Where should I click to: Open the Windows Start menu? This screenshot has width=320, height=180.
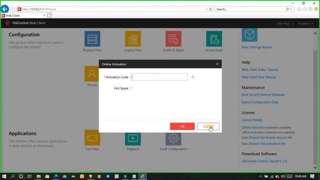(x=4, y=176)
